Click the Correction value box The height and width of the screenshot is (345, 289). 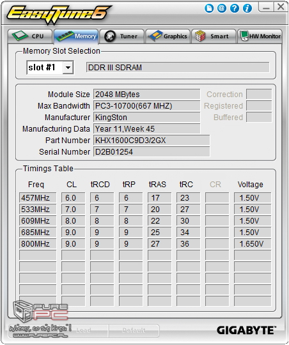click(259, 95)
